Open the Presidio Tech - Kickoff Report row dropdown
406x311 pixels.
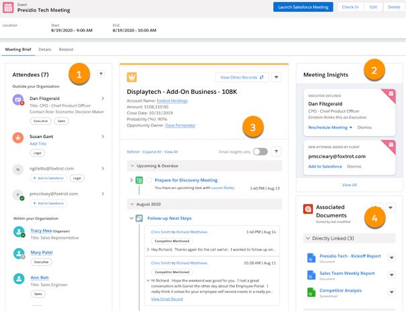(392, 258)
